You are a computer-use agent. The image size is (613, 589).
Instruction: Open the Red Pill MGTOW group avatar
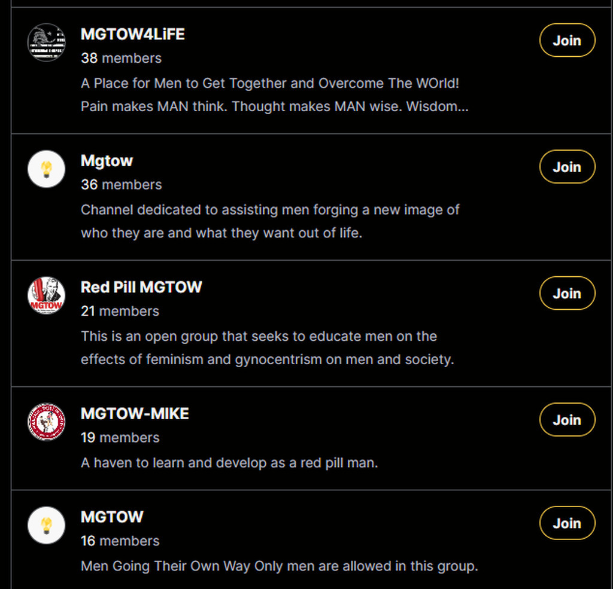click(47, 295)
